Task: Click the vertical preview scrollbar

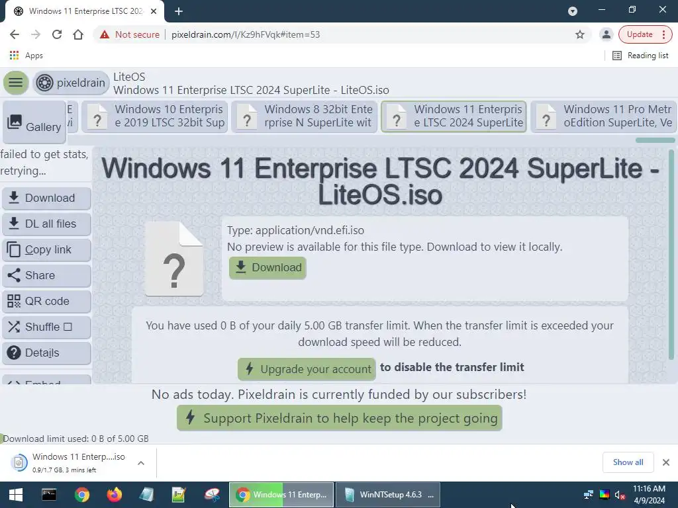Action: coord(671,255)
